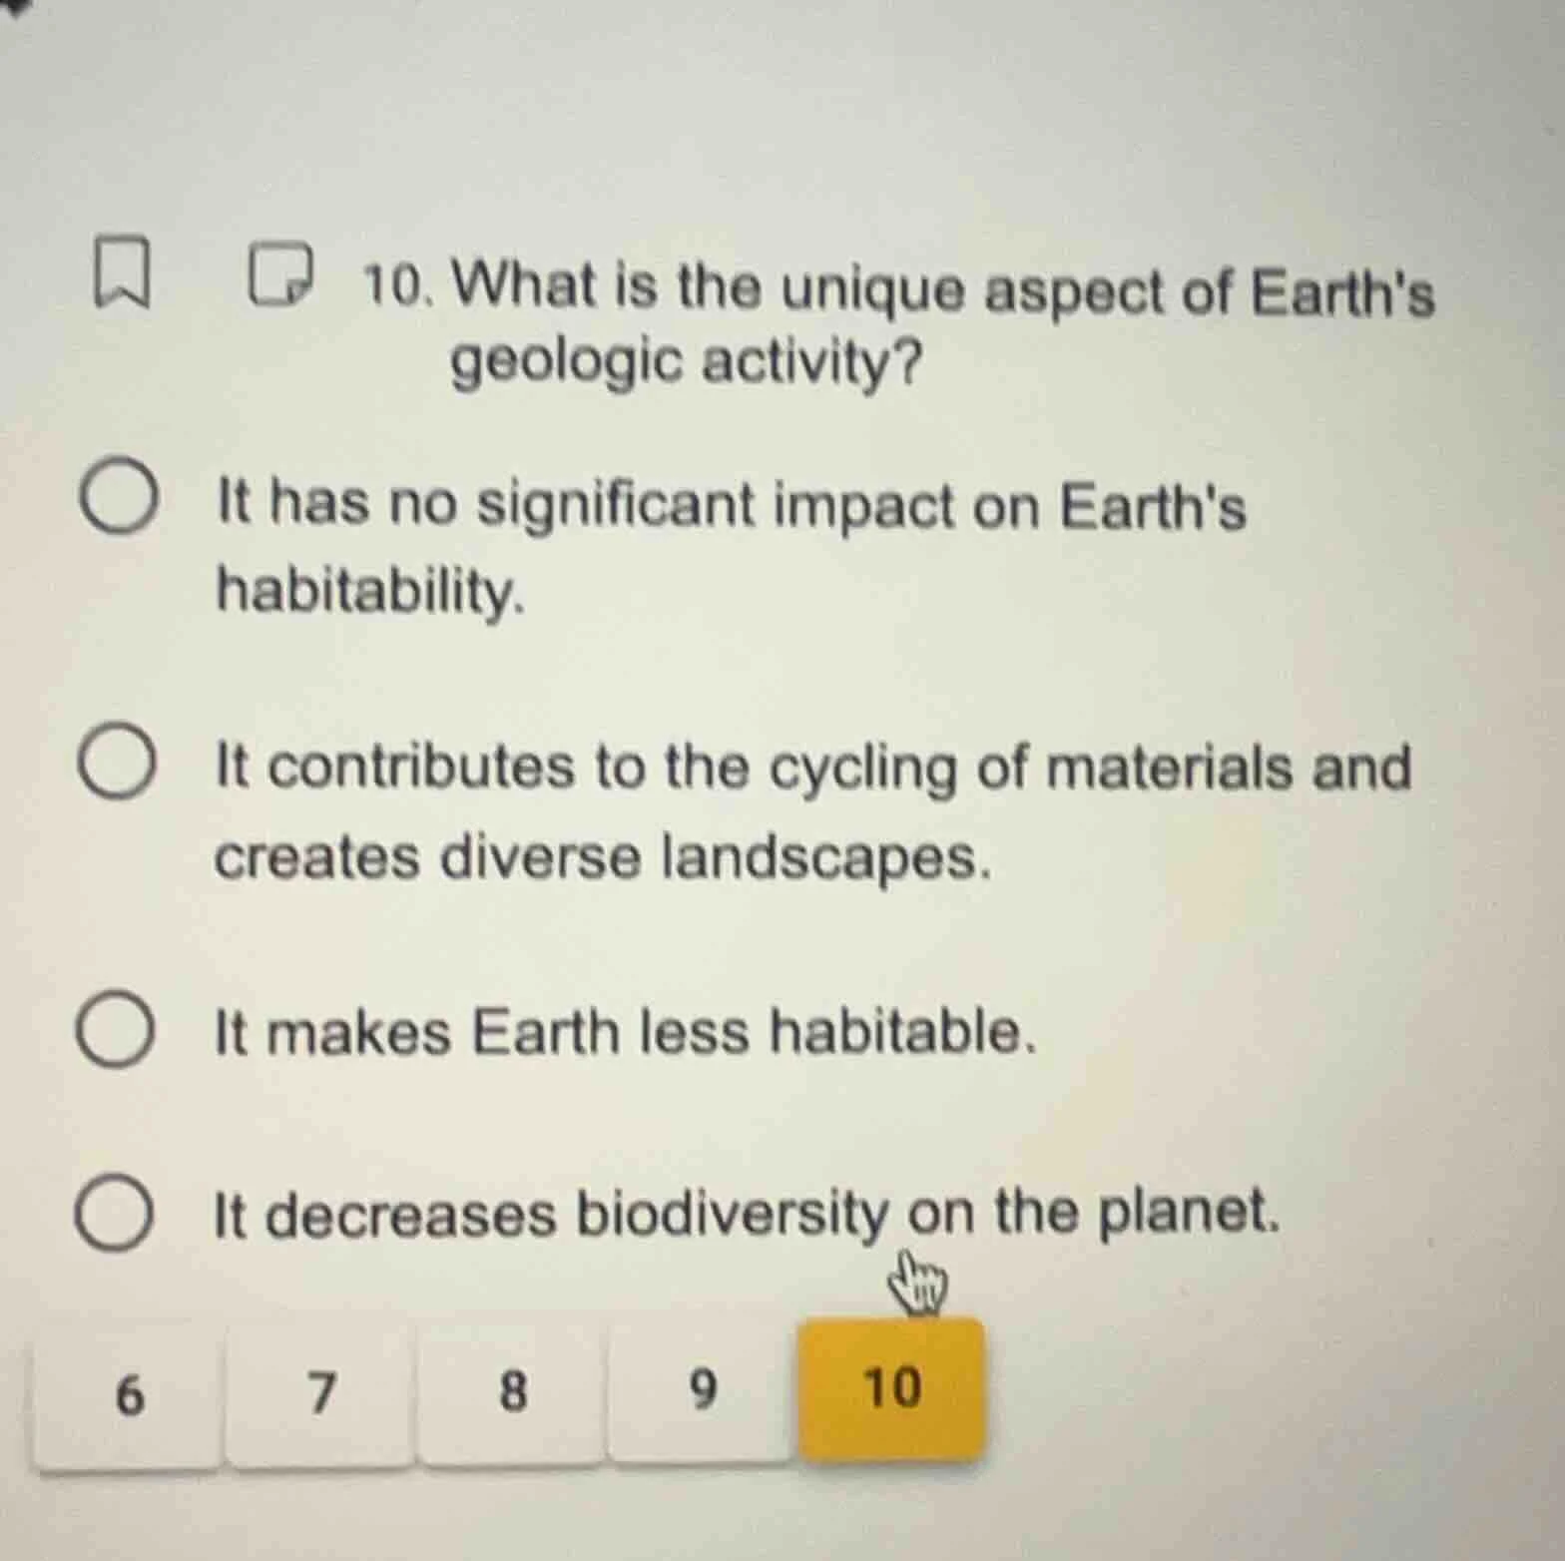Click the yellow active question button
This screenshot has width=1565, height=1561.
point(891,1386)
